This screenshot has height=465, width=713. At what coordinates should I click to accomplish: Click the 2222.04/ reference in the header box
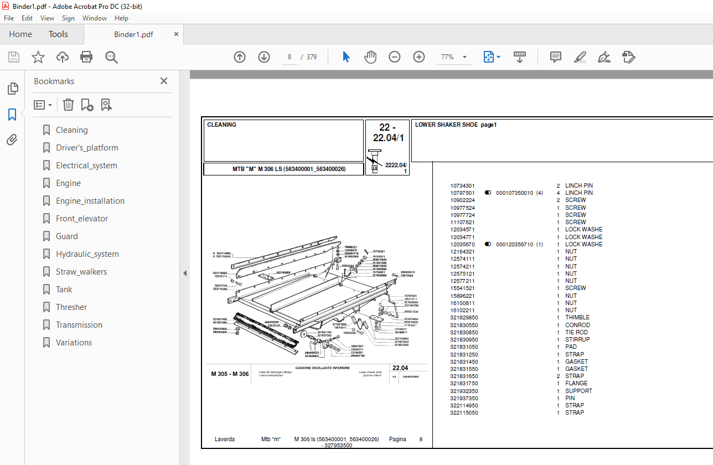coord(396,165)
